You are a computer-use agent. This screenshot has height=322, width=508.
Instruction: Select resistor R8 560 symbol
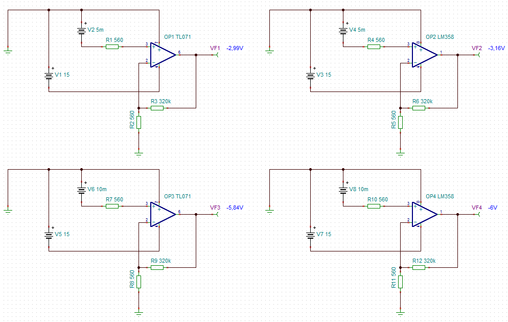pyautogui.click(x=138, y=282)
